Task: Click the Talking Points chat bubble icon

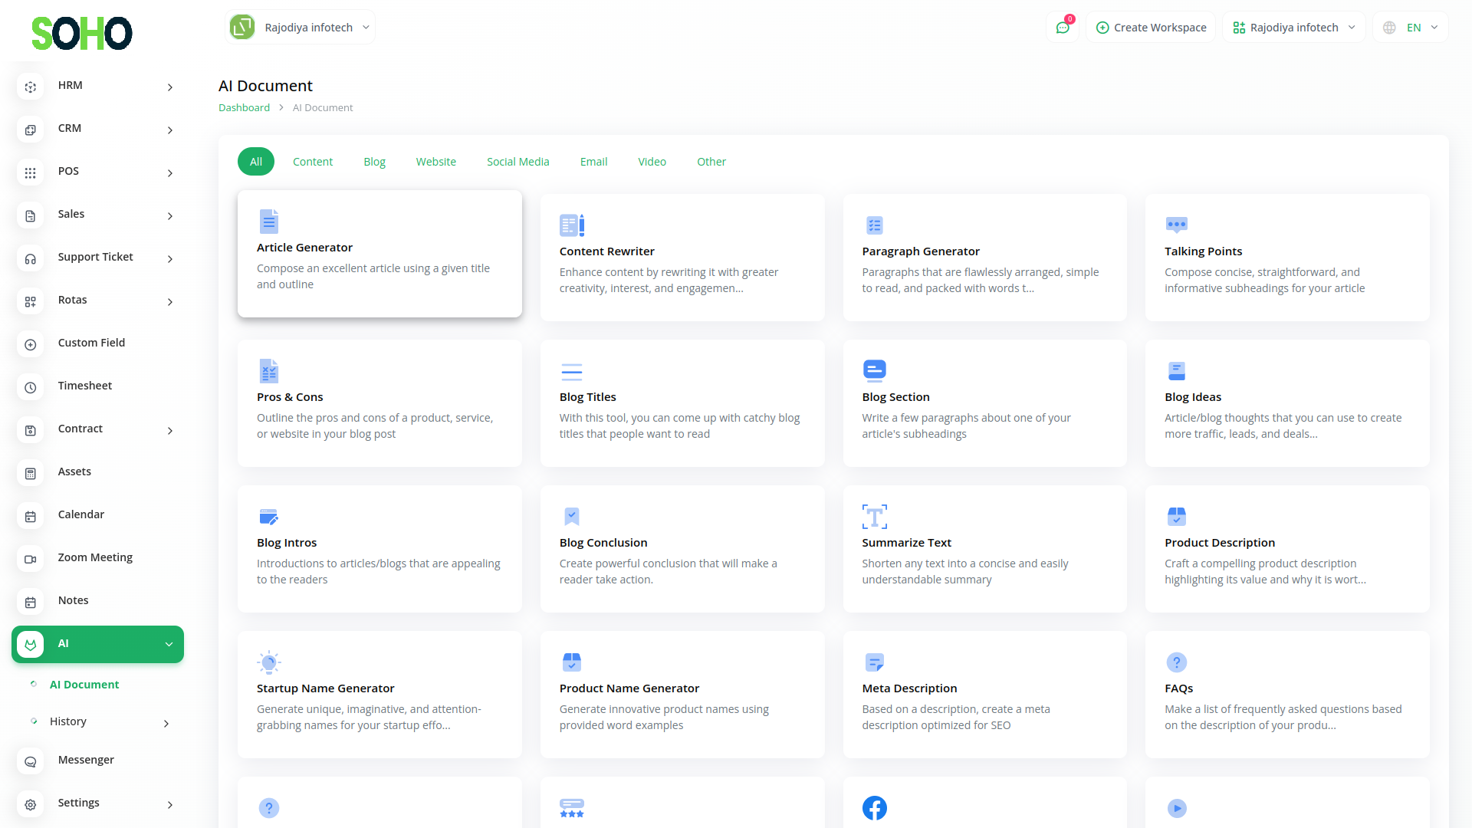Action: click(1176, 225)
